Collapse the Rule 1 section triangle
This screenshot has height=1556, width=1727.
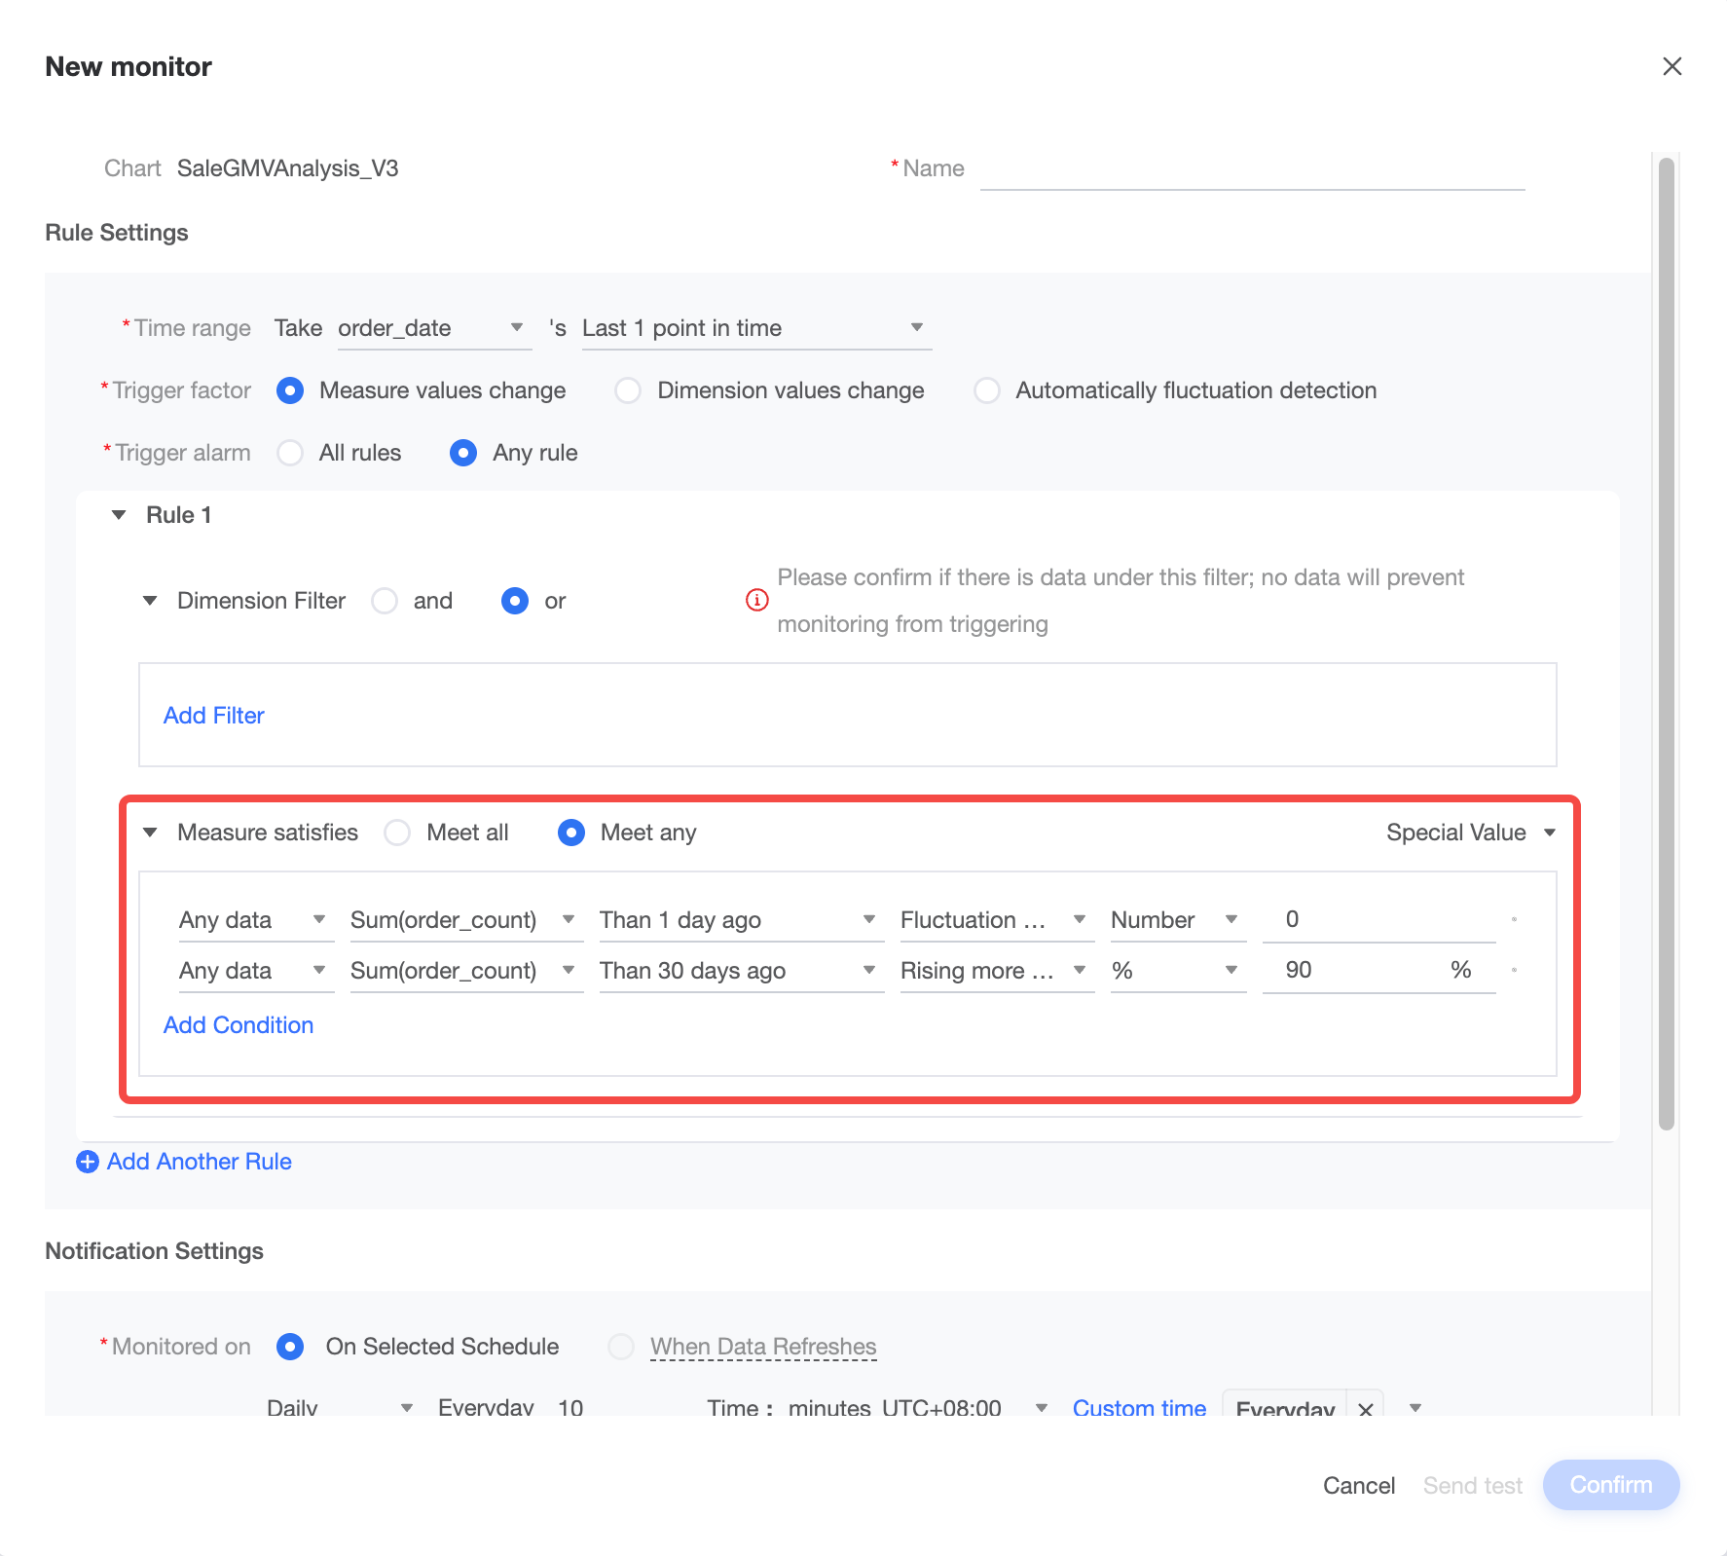[x=119, y=515]
